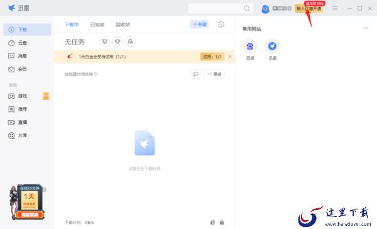This screenshot has width=377, height=229.
Task: Click the 试用: 1/1 trial button
Action: coord(212,57)
